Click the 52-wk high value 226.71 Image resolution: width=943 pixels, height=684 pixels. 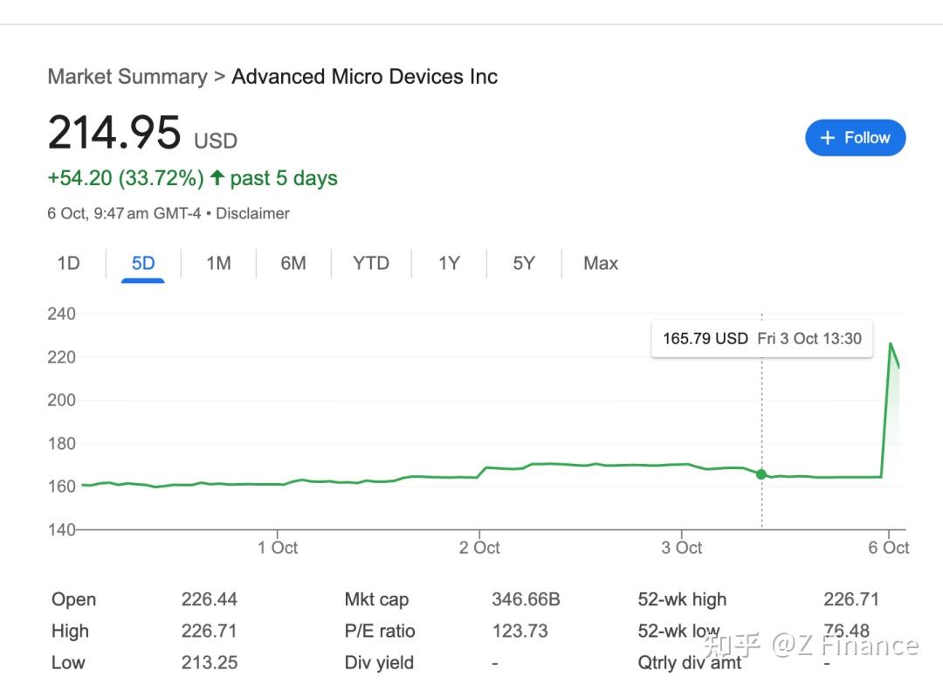click(x=850, y=599)
